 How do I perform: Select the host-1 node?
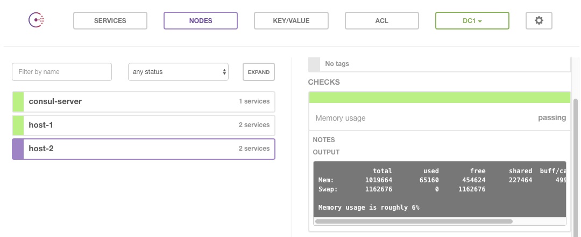pos(144,125)
